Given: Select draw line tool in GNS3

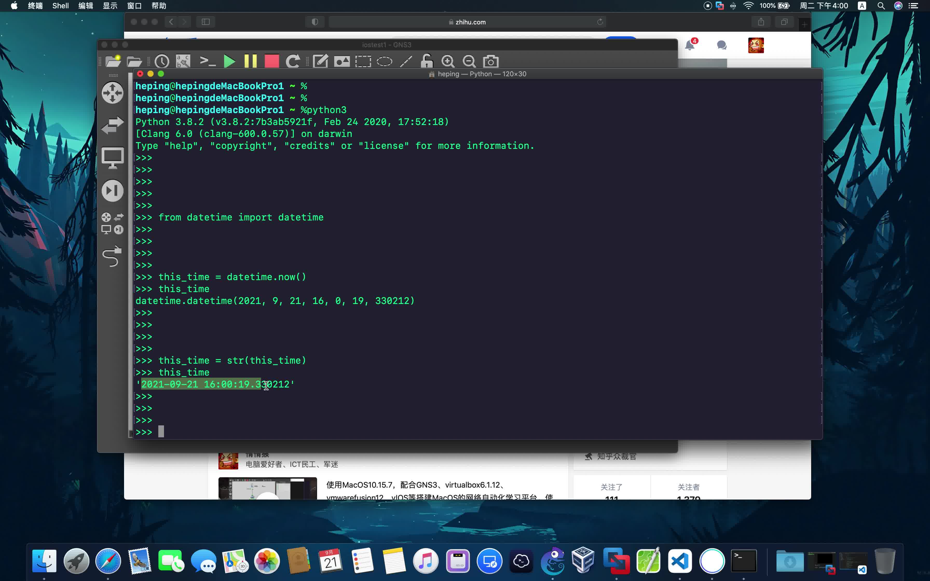Looking at the screenshot, I should [x=406, y=61].
